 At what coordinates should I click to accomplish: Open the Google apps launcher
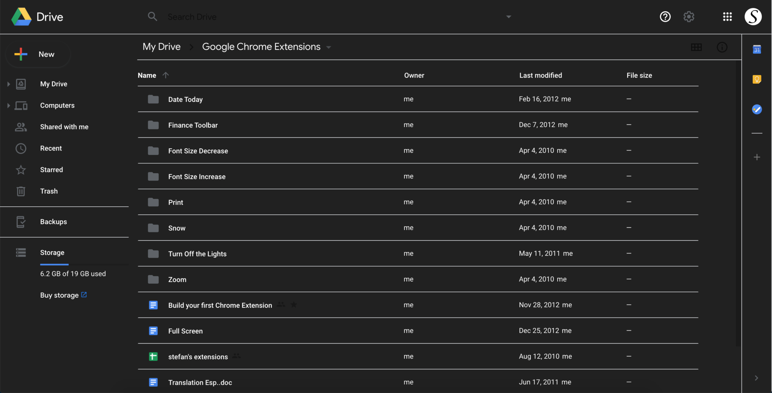coord(727,17)
